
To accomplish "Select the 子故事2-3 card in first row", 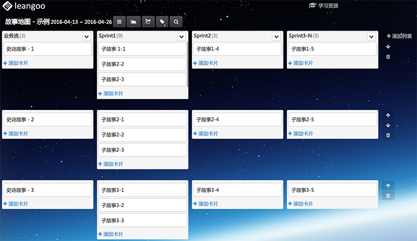I will (142, 79).
